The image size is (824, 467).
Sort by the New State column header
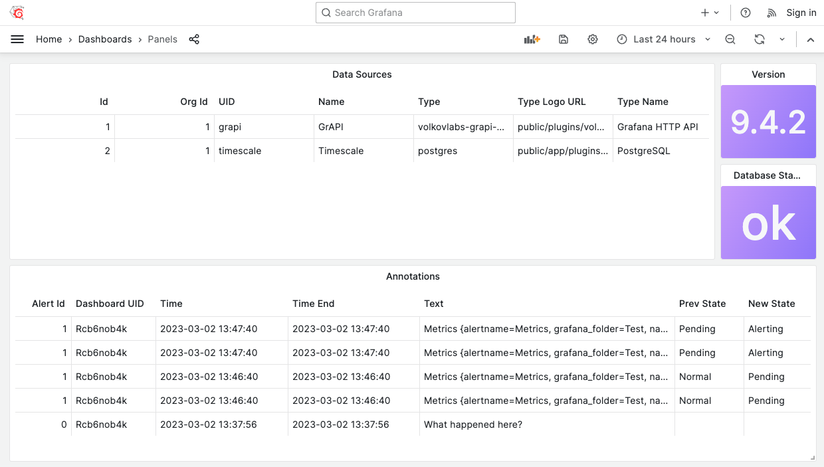(x=772, y=304)
